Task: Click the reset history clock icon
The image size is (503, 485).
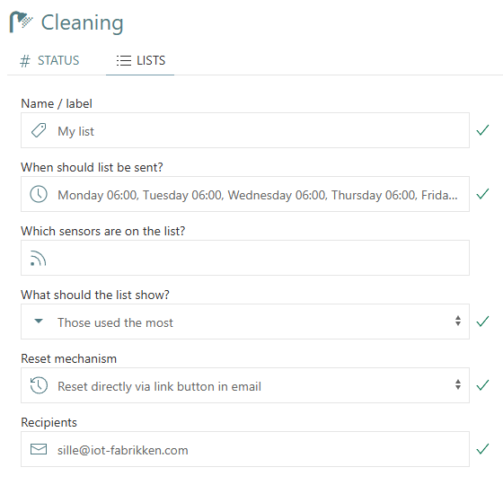Action: (x=39, y=385)
